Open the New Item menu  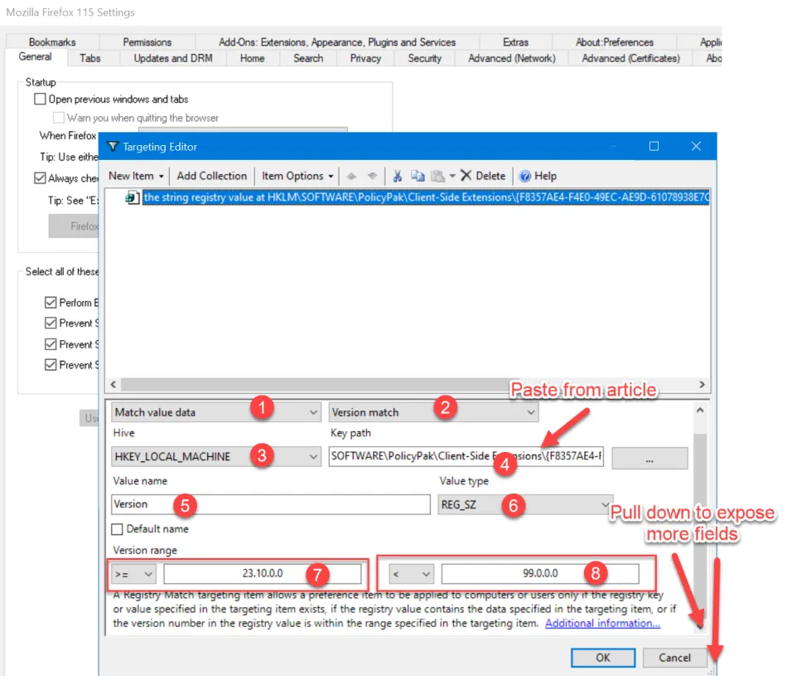coord(136,176)
